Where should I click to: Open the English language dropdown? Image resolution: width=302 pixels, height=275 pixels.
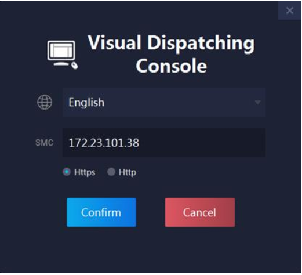click(164, 102)
